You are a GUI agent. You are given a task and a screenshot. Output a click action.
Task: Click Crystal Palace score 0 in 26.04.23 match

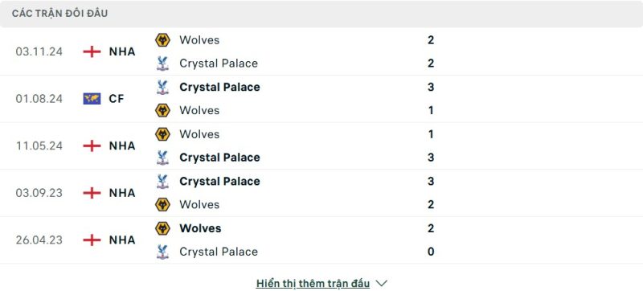[x=431, y=252]
